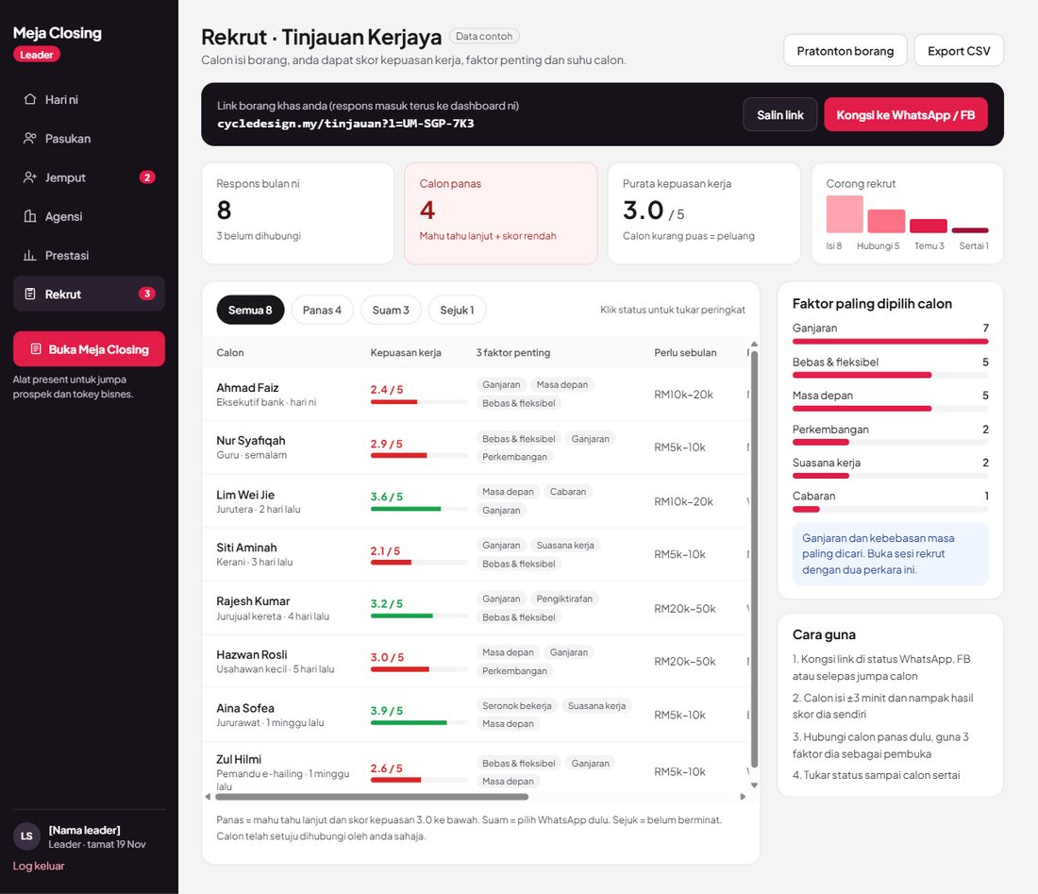Click the vertical scrollbar of the candidate table
Image resolution: width=1038 pixels, height=894 pixels.
(754, 560)
